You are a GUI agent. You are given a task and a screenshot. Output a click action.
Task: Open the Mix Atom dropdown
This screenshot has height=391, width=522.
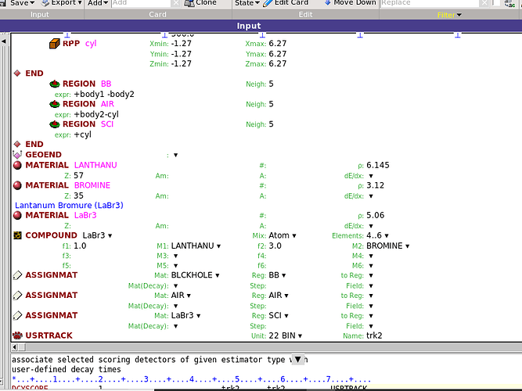pyautogui.click(x=280, y=235)
